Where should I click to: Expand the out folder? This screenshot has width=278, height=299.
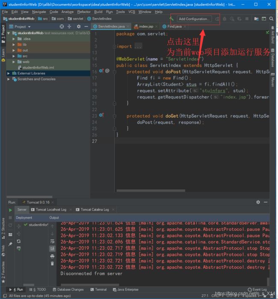click(14, 50)
